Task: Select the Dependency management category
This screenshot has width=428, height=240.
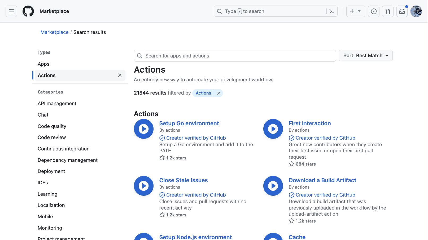Action: (x=67, y=160)
